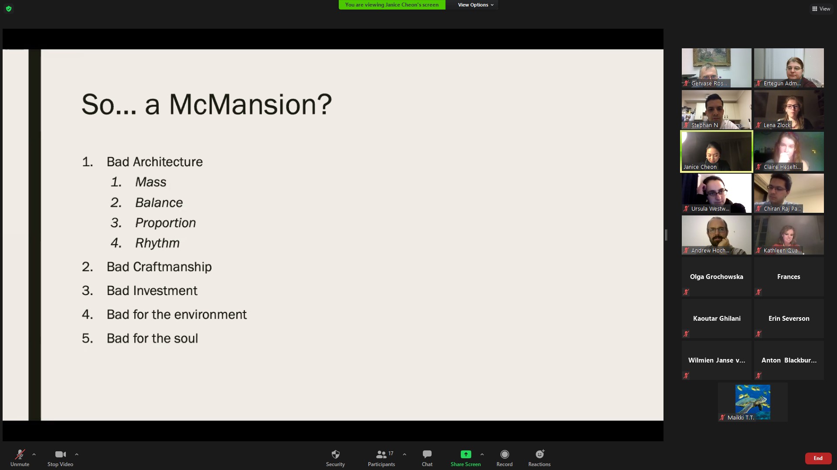
Task: Select Erin Severson participant tile
Action: 789,319
